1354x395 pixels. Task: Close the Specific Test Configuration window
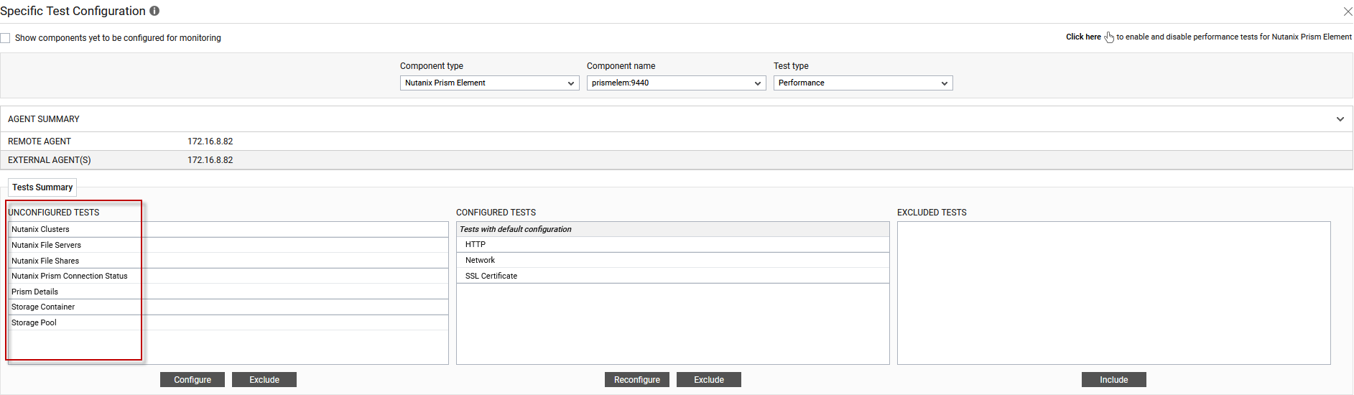click(x=1348, y=11)
